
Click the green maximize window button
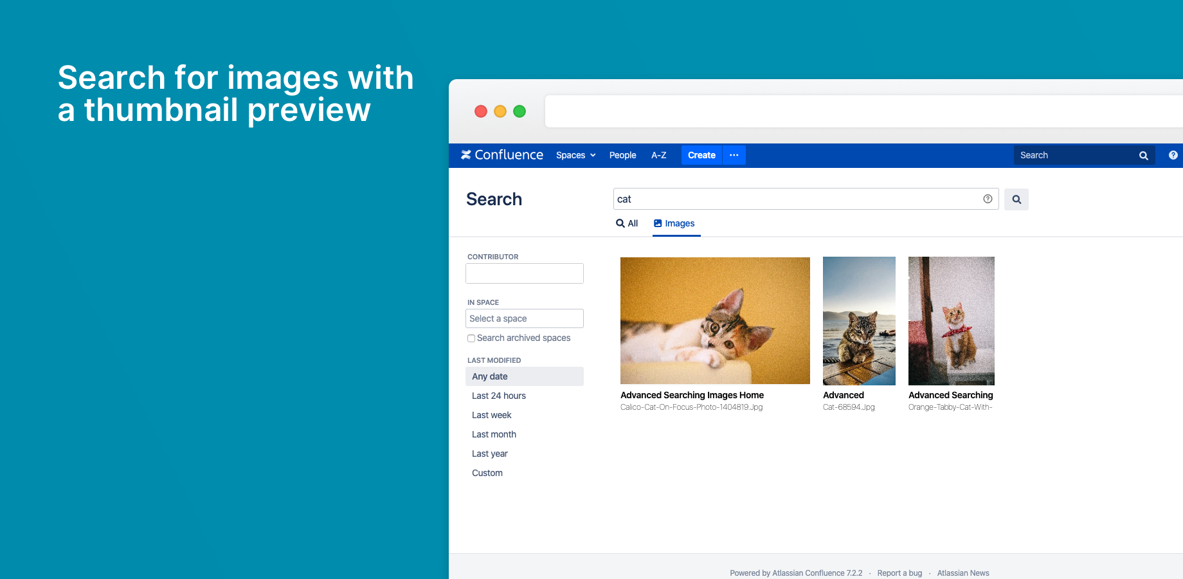(519, 111)
